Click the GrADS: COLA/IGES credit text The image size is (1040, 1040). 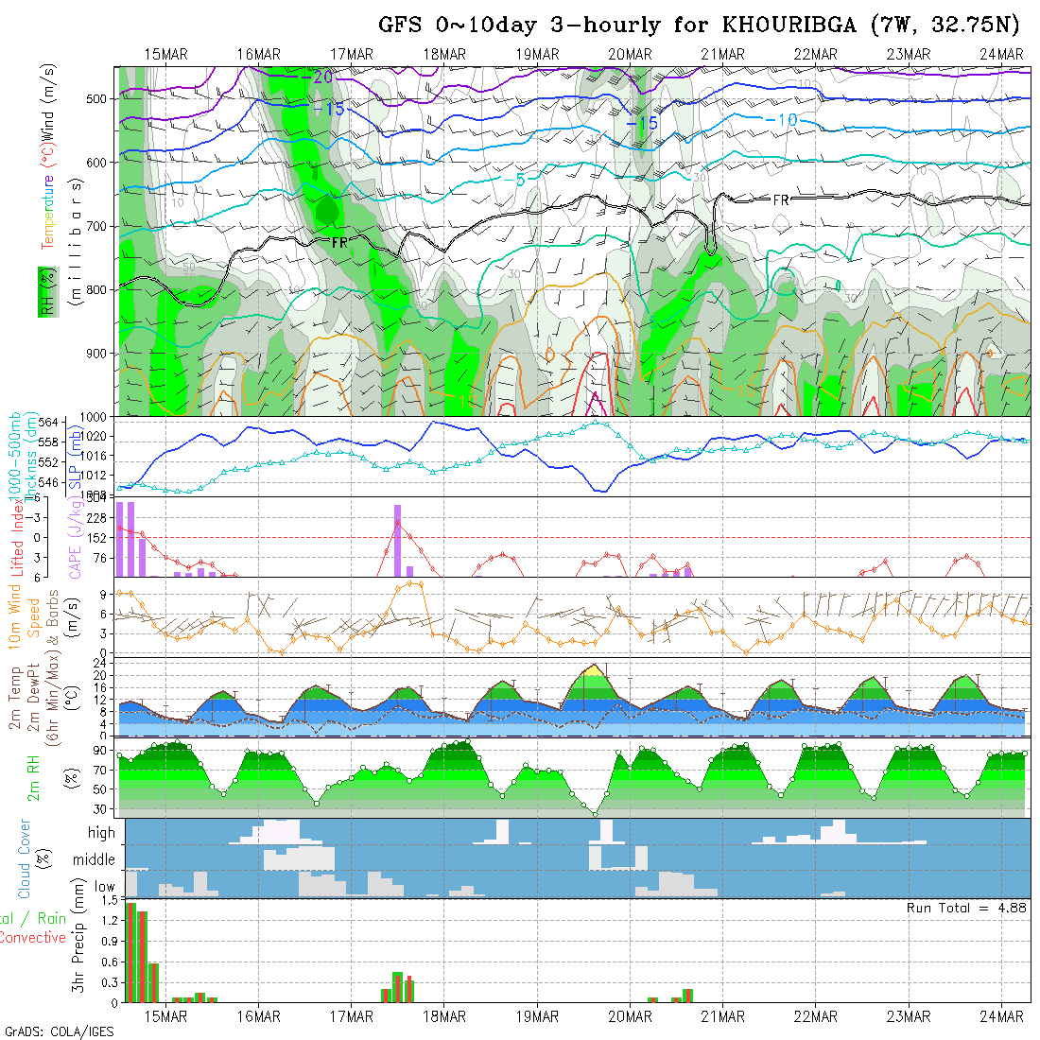[59, 1031]
